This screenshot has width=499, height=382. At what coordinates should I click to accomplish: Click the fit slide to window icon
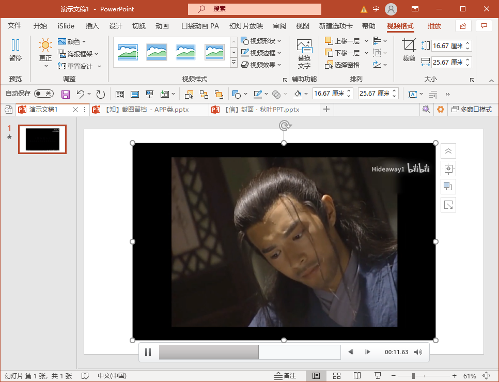coord(486,376)
